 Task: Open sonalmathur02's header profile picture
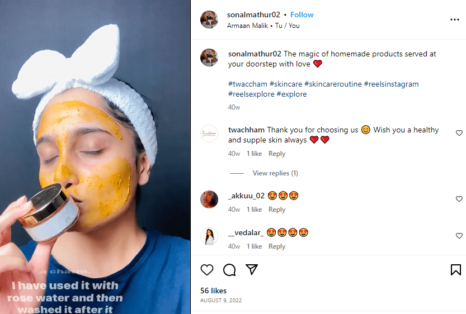point(209,20)
